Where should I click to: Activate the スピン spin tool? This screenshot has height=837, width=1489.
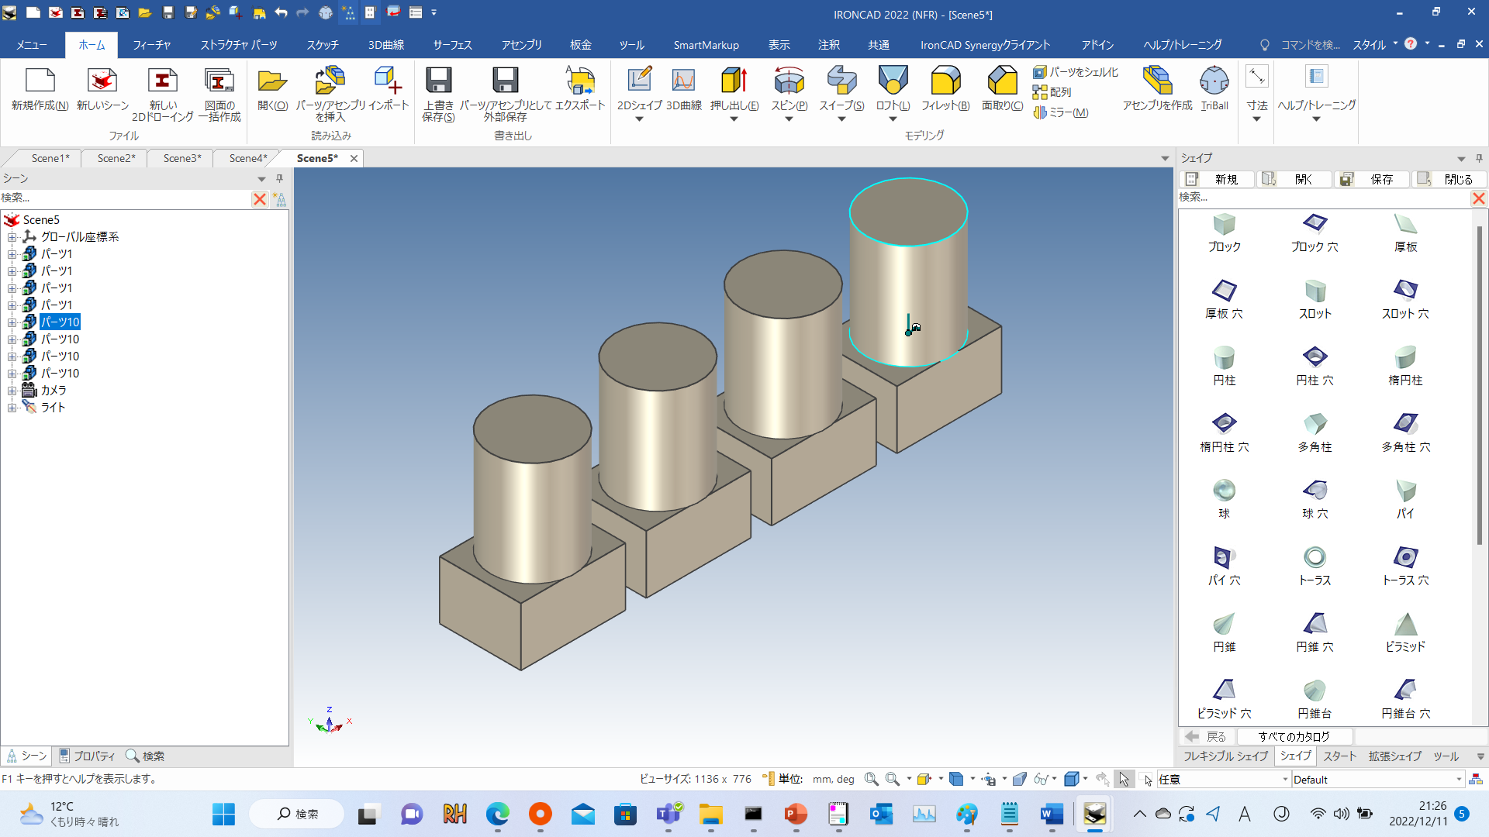pyautogui.click(x=789, y=85)
